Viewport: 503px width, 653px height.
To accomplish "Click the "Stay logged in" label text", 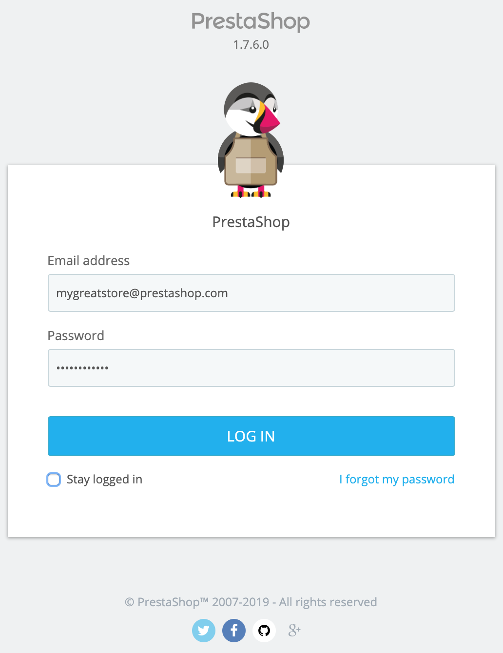I will pos(104,480).
